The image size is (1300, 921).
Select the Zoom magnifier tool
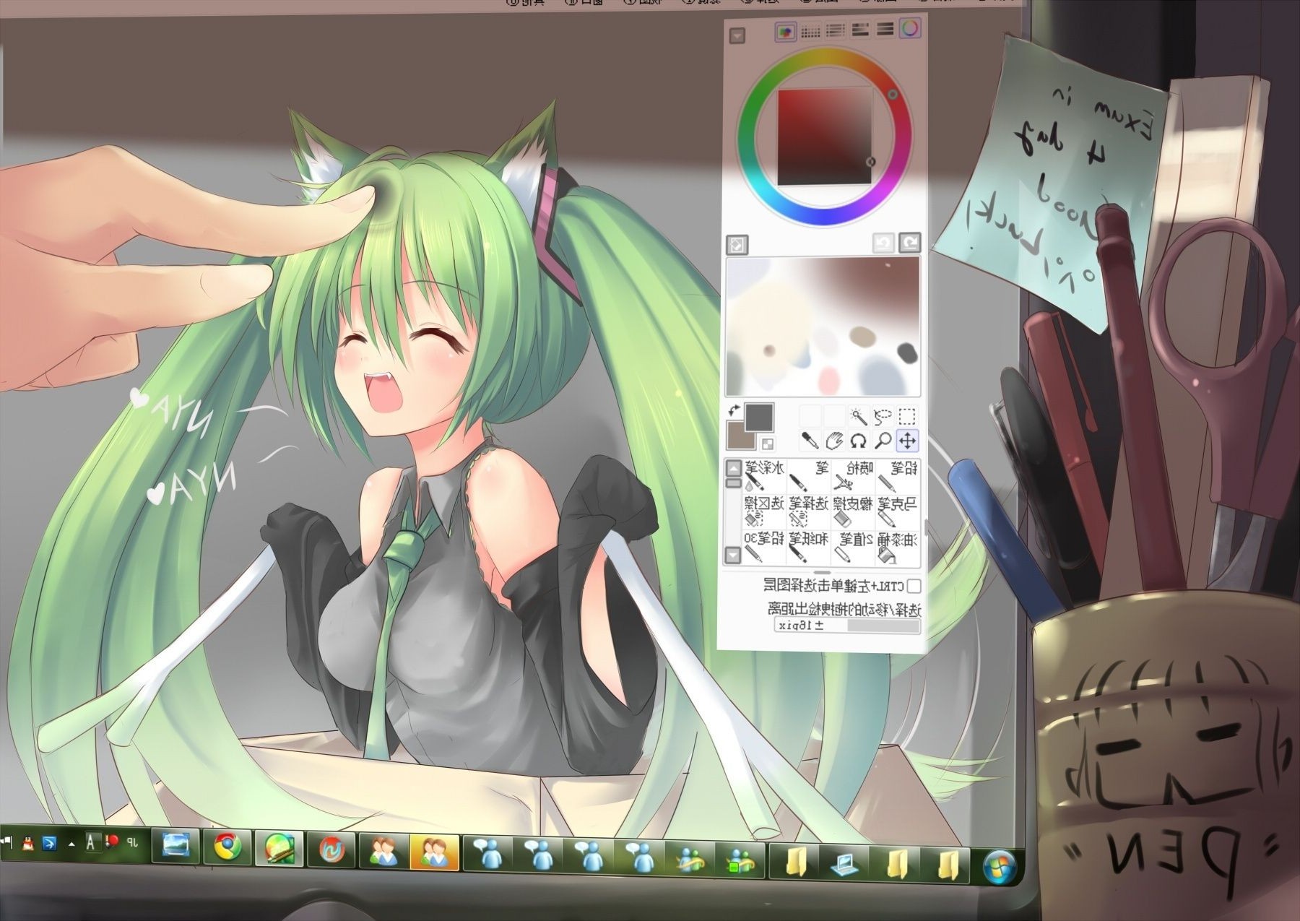tap(883, 440)
